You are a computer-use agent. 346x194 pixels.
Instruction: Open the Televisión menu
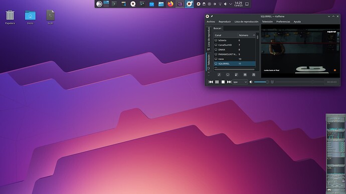267,21
